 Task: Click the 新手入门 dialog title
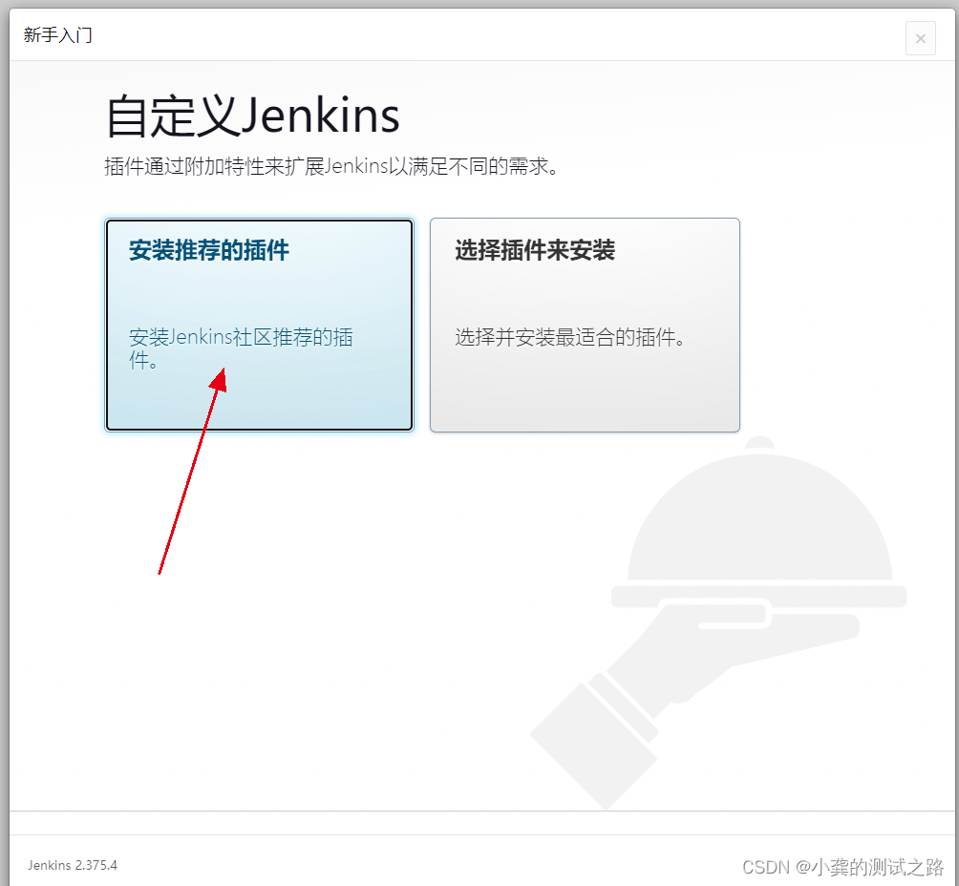point(58,35)
